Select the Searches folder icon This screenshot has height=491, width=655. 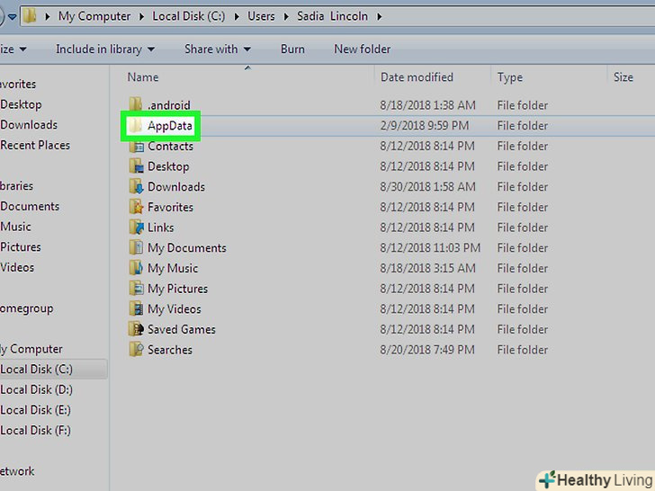tap(136, 350)
